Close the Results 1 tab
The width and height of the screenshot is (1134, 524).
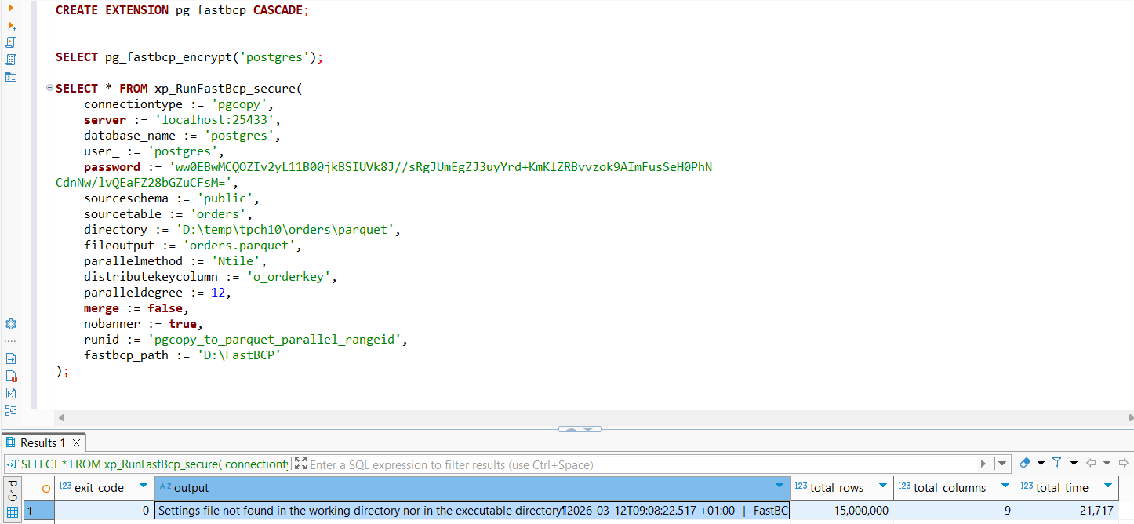tap(76, 442)
